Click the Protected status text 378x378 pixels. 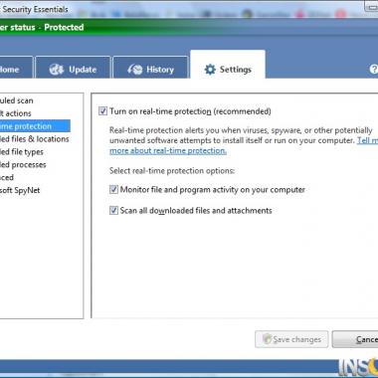click(64, 27)
